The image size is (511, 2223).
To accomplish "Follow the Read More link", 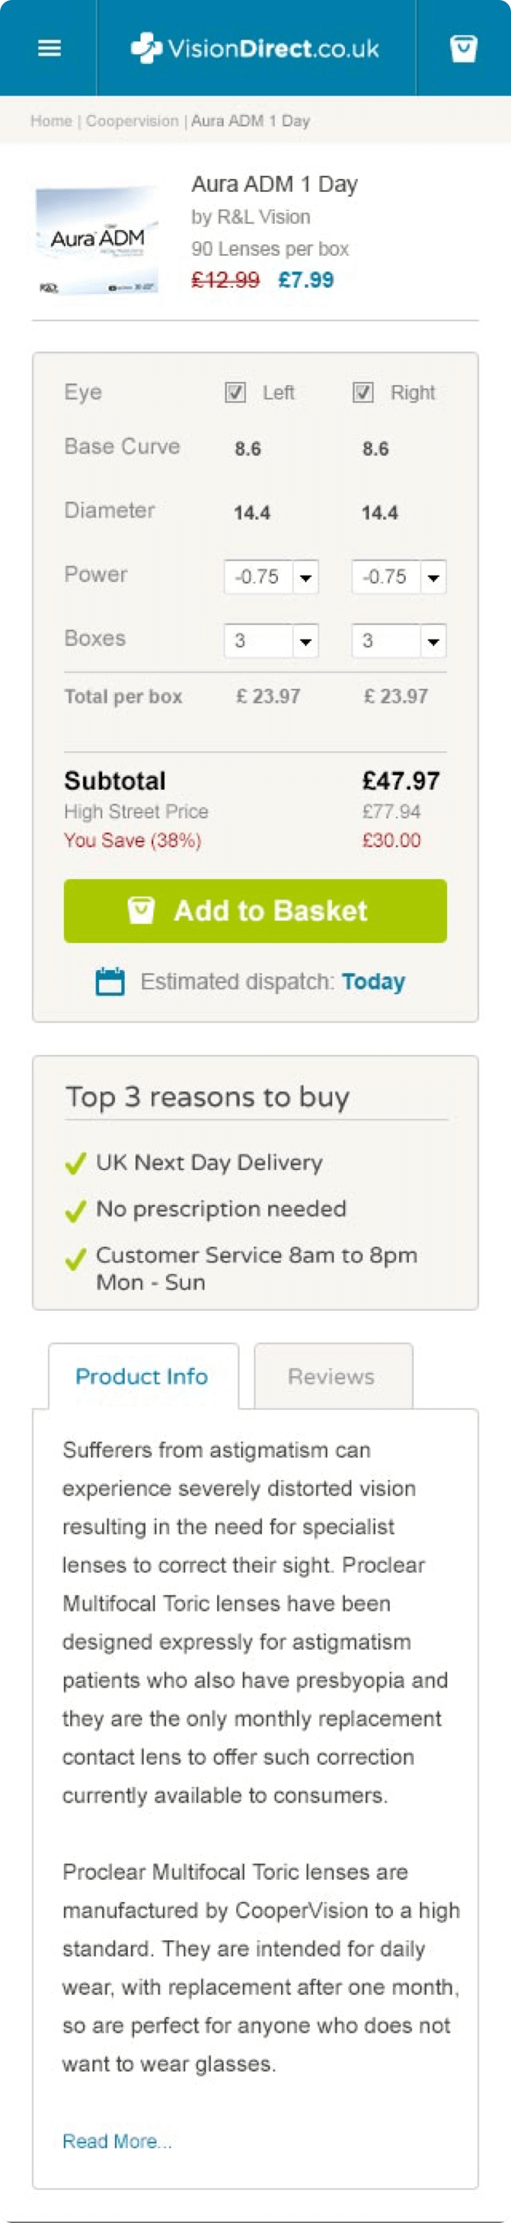I will pyautogui.click(x=117, y=2141).
